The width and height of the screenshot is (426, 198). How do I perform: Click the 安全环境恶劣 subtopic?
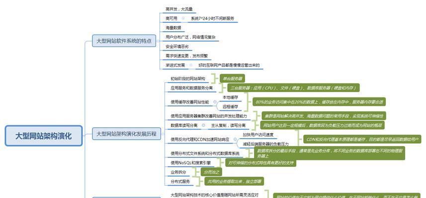tap(177, 47)
